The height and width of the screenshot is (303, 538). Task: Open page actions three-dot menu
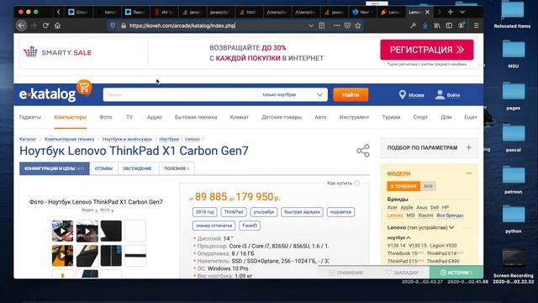(x=336, y=25)
